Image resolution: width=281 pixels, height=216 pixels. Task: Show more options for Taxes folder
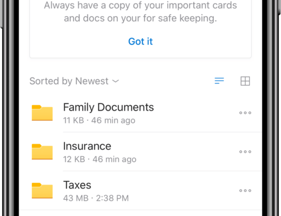(x=245, y=191)
